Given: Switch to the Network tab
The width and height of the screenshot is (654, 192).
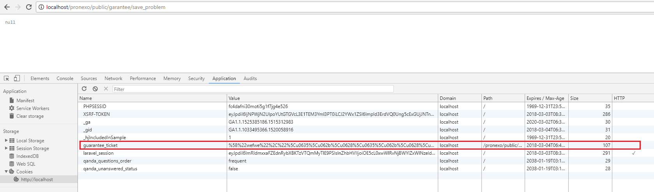Looking at the screenshot, I should tap(113, 79).
